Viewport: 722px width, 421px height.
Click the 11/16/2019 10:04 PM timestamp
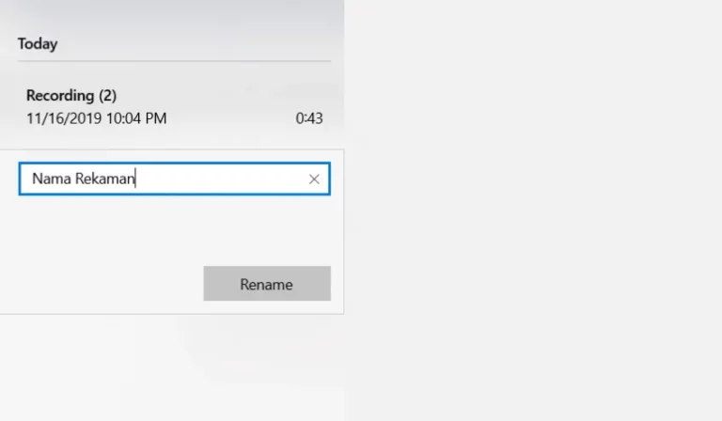coord(96,118)
